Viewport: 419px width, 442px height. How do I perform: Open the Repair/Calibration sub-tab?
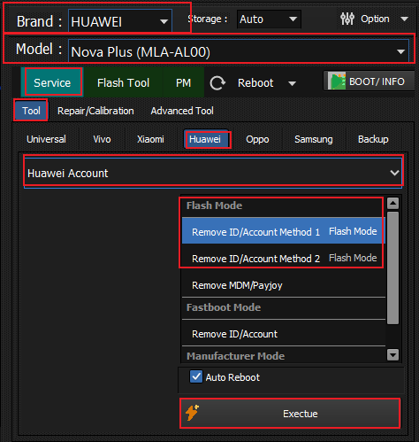pos(95,111)
